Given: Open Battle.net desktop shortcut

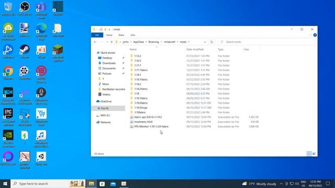Looking at the screenshot, I should 8,51.
